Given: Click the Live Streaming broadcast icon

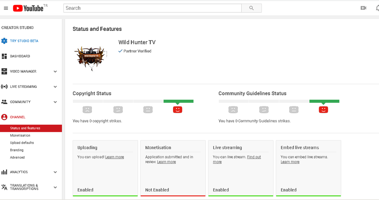Looking at the screenshot, I should coord(4,86).
